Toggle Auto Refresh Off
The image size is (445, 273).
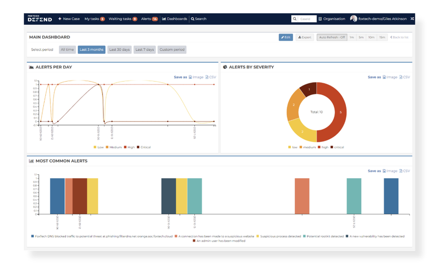pyautogui.click(x=332, y=37)
